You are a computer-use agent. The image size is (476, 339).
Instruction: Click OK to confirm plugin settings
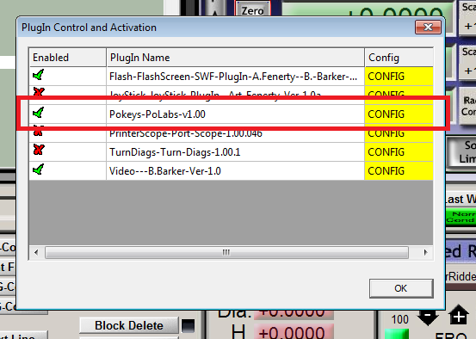click(401, 288)
